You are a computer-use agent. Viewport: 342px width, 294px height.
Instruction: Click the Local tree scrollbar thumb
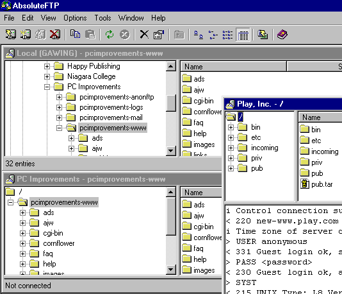click(x=171, y=103)
